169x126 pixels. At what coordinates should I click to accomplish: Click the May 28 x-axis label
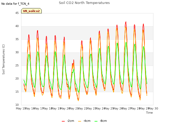[135, 108]
